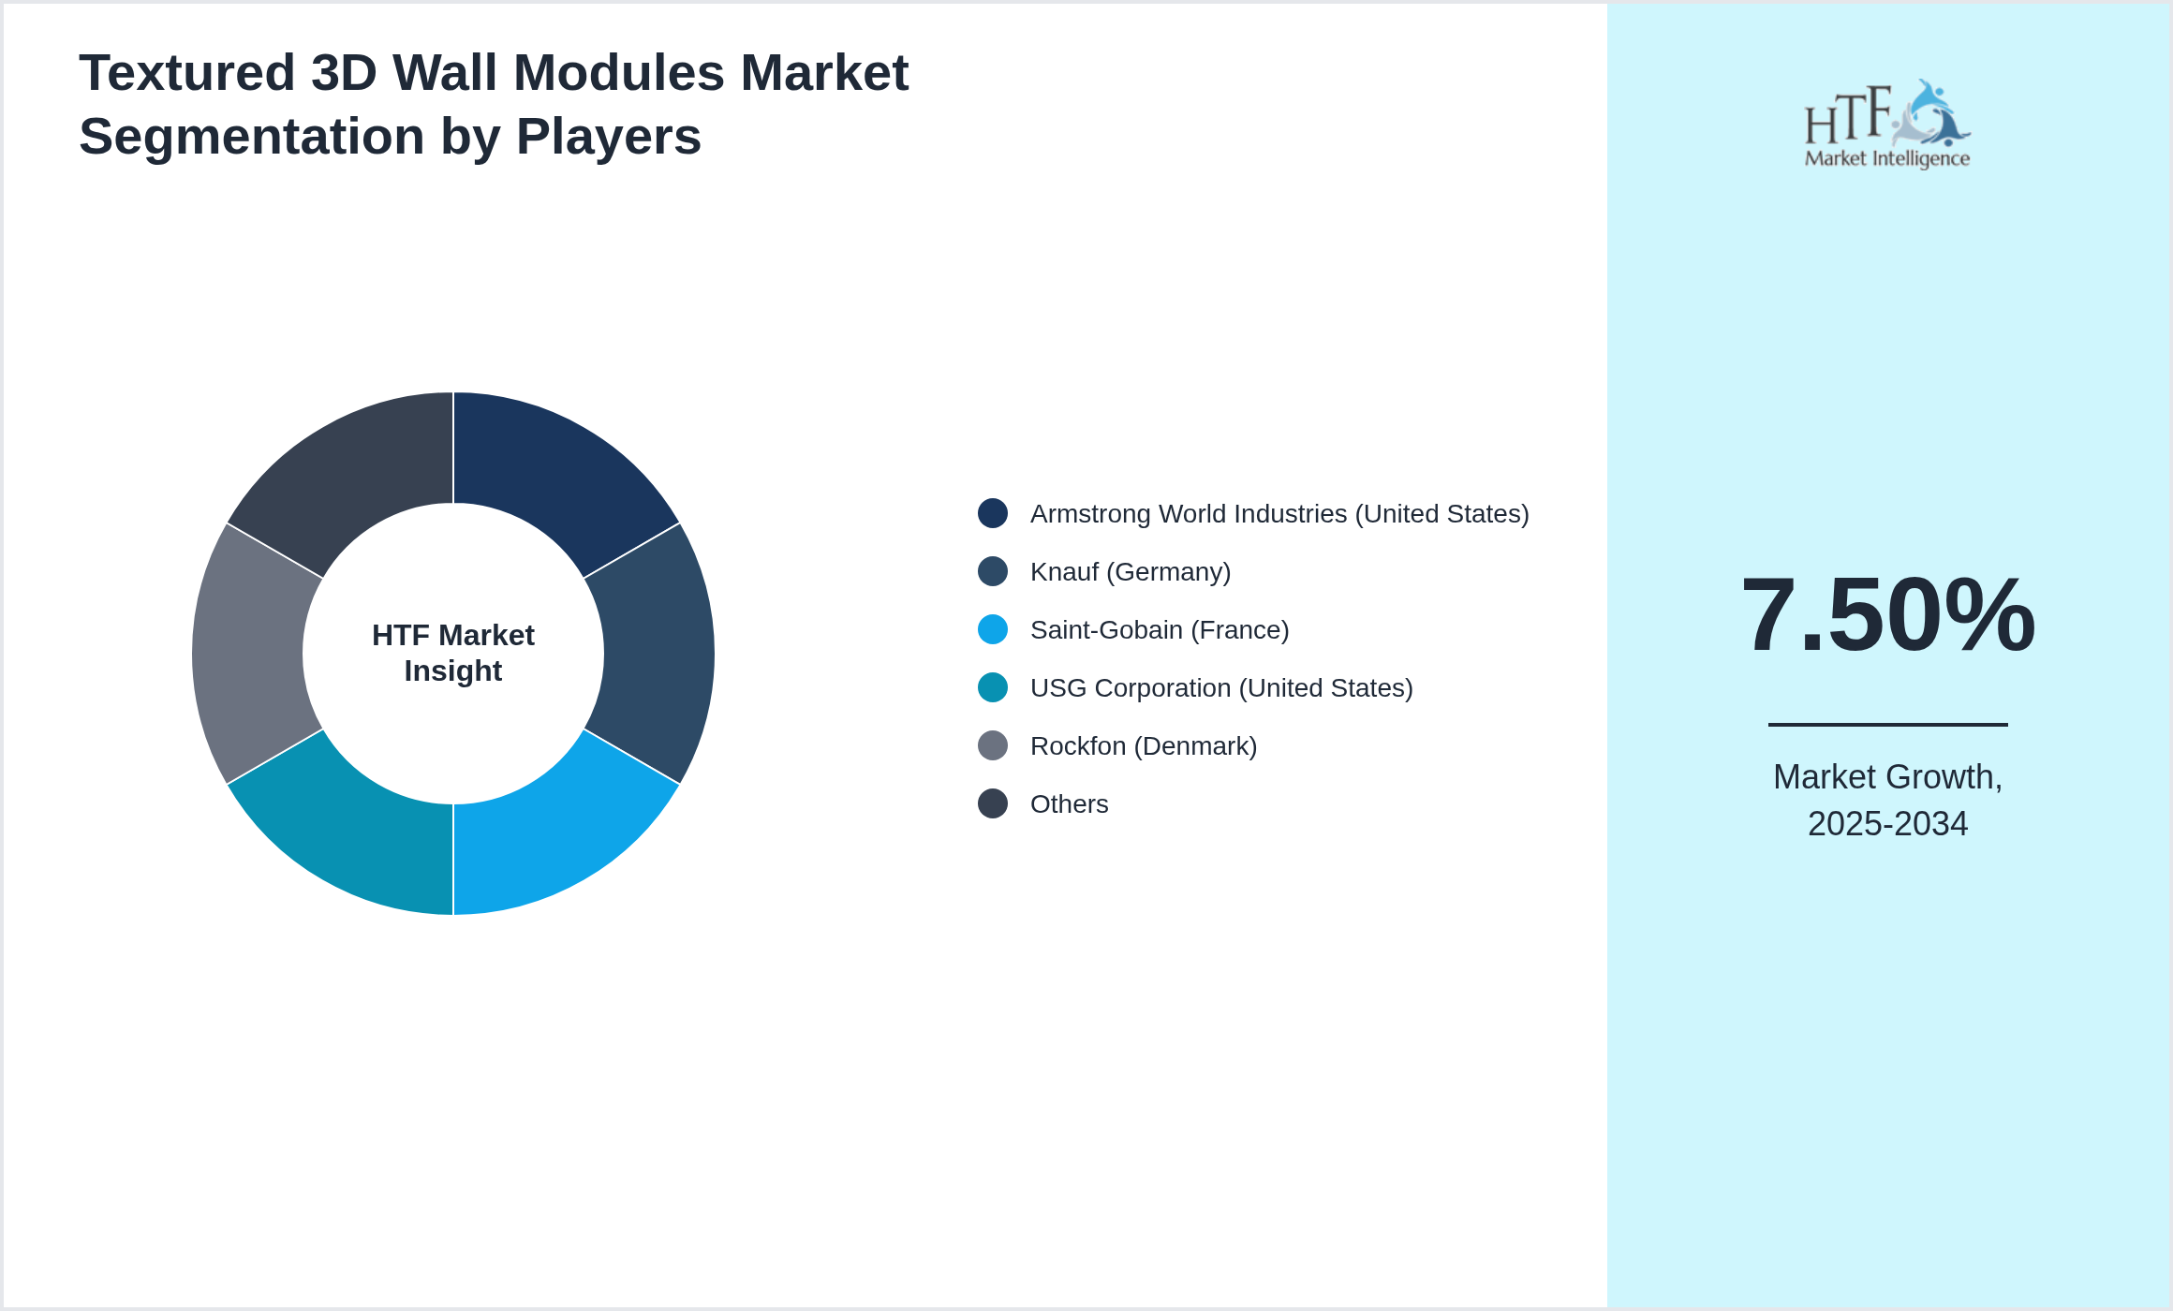Image resolution: width=2173 pixels, height=1311 pixels.
Task: Select the USG Corporation (United States) label
Action: point(1221,688)
